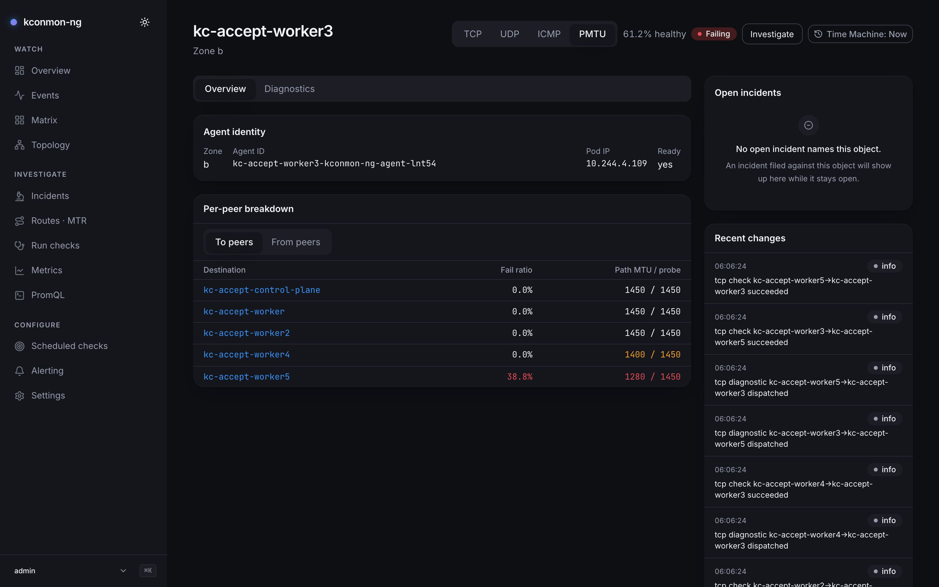
Task: Open the kc-accept-worker4 destination link
Action: [x=246, y=354]
